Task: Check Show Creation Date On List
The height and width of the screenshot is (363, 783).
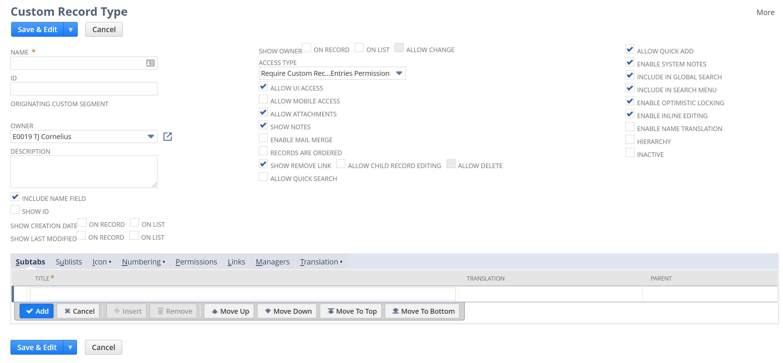Action: coord(135,223)
